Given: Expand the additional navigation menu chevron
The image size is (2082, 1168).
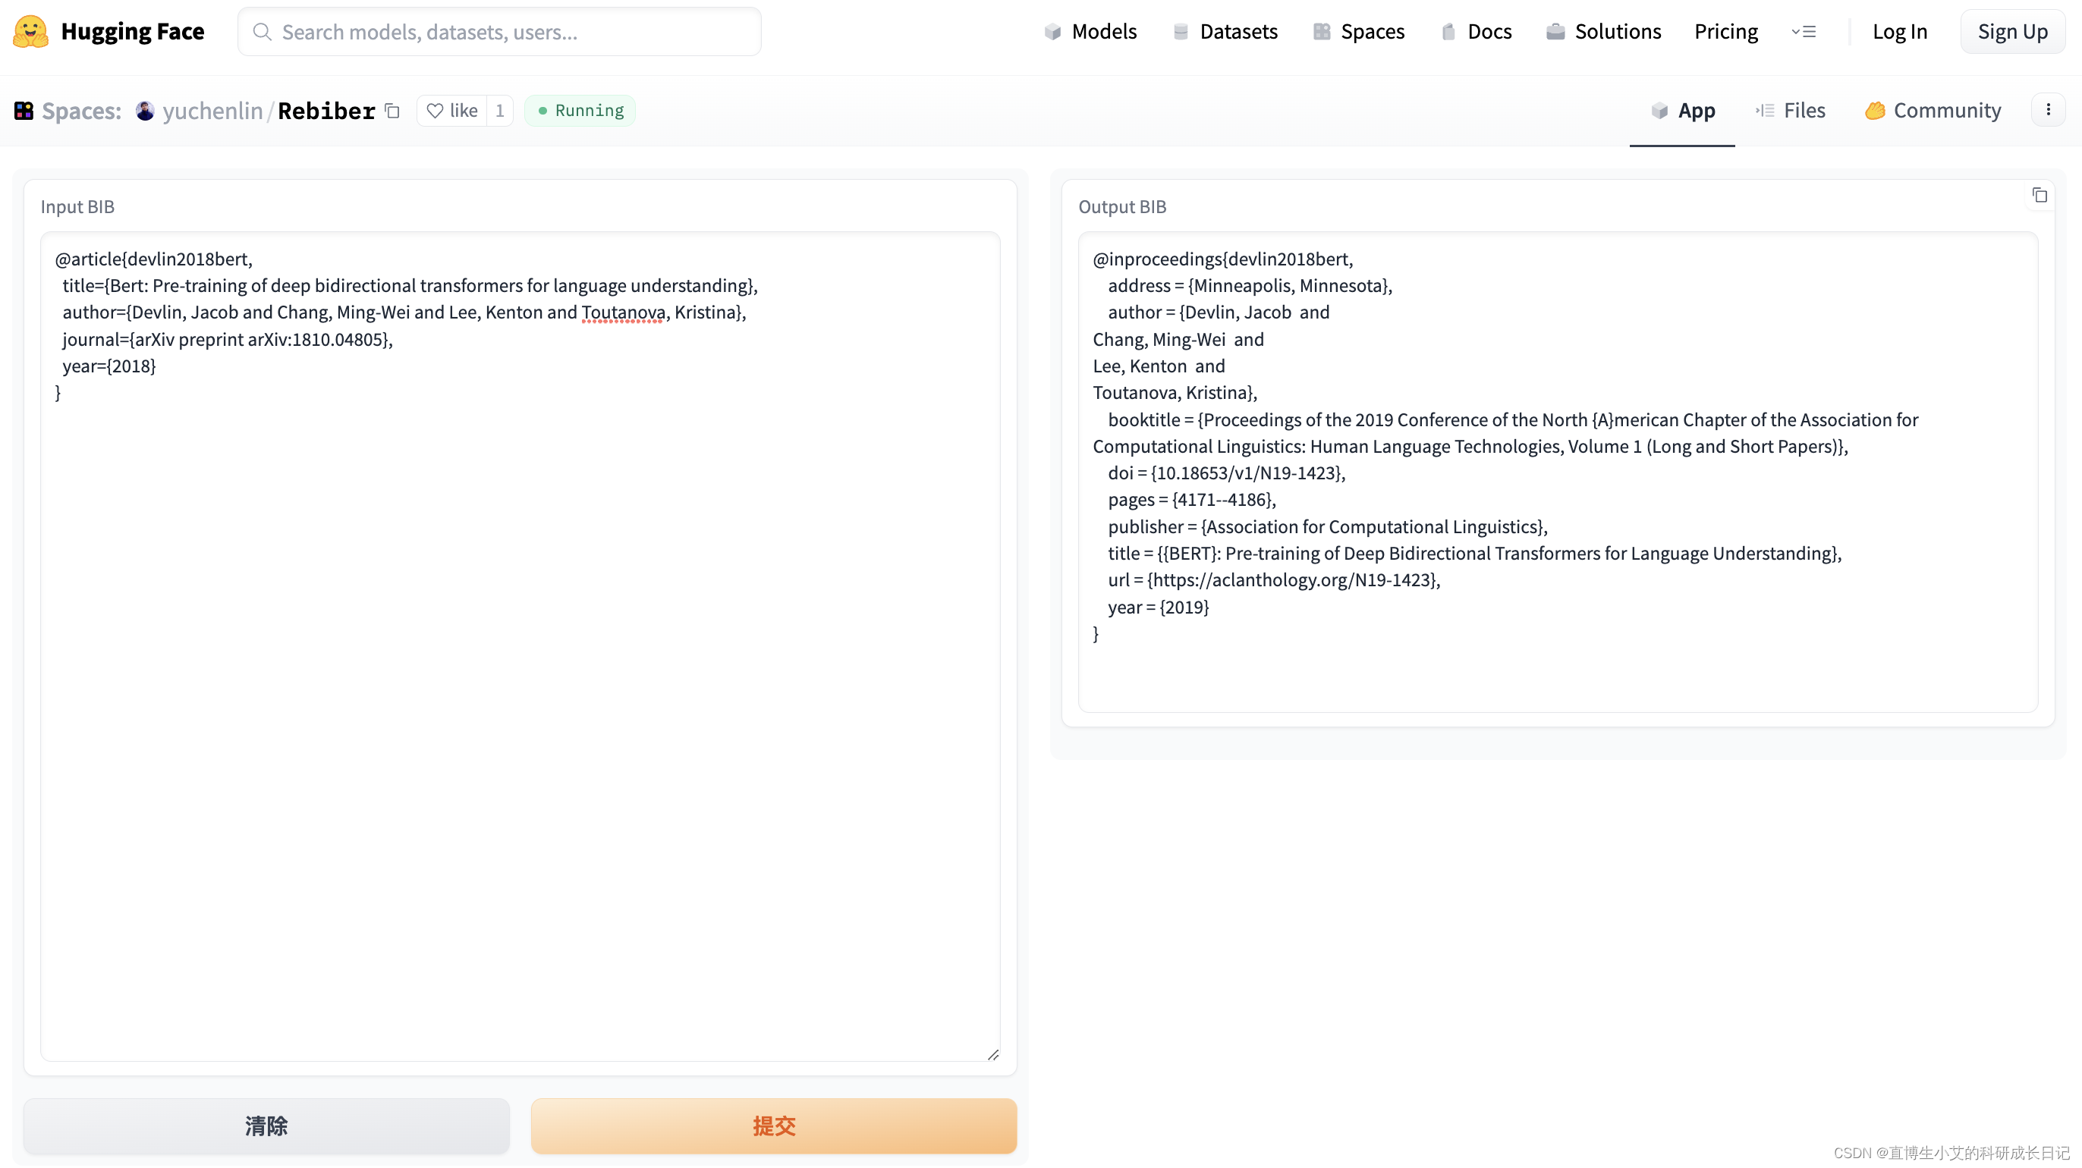Looking at the screenshot, I should 1803,32.
